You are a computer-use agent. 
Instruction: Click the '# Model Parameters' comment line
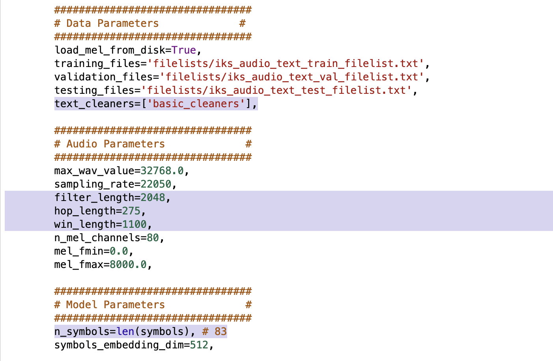tap(153, 305)
